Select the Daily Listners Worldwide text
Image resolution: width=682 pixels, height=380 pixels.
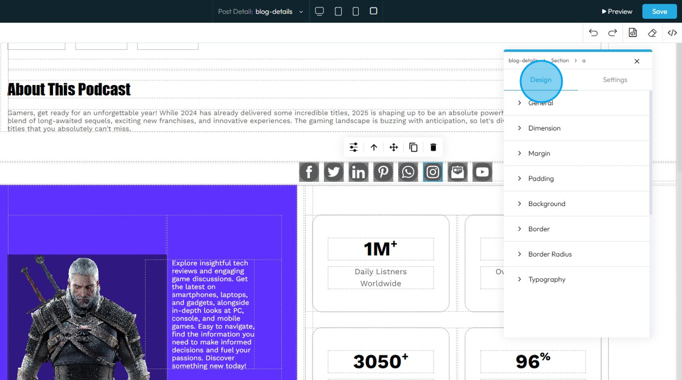(381, 277)
